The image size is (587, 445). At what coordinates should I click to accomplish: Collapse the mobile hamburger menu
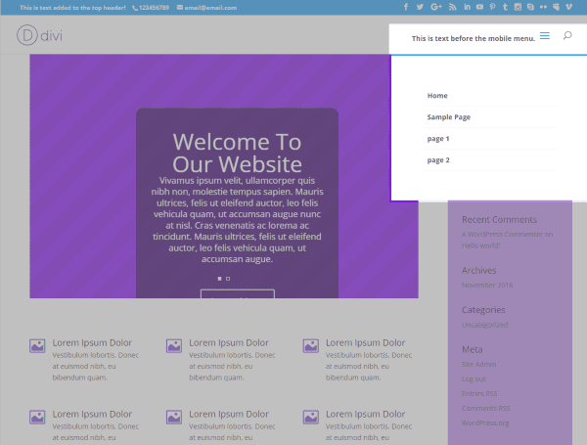[545, 37]
